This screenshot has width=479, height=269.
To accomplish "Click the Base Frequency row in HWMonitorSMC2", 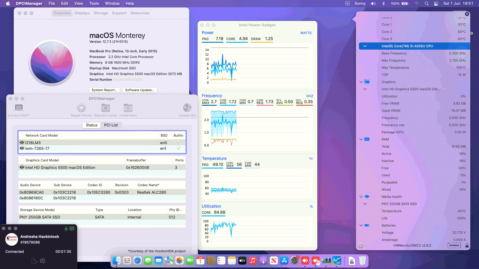I will 414,53.
